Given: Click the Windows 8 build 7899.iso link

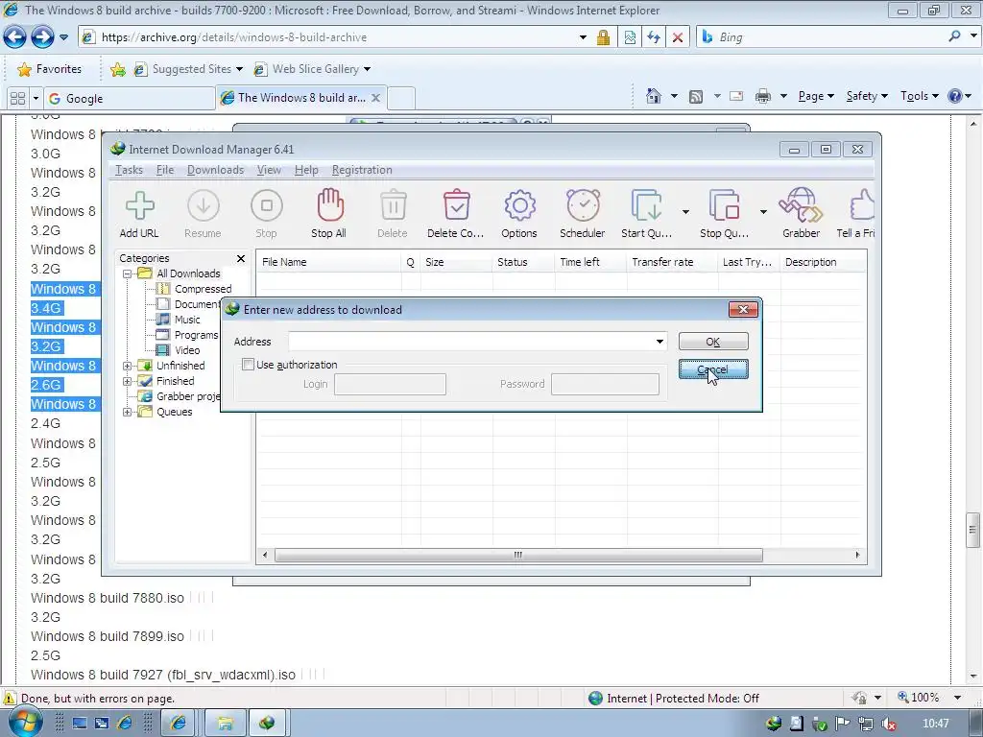Looking at the screenshot, I should (x=108, y=636).
